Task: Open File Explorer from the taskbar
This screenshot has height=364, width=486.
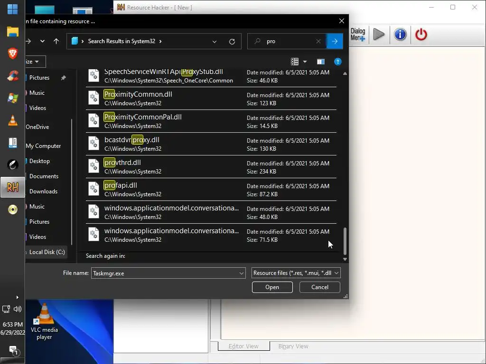Action: click(12, 32)
